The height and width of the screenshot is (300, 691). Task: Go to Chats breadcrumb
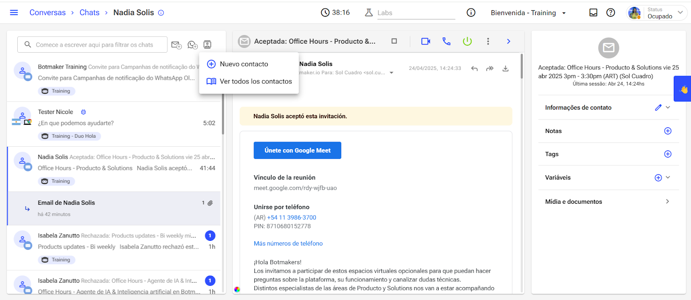coord(89,13)
